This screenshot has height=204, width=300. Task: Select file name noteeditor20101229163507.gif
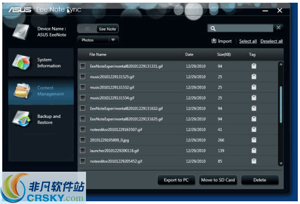(x=116, y=130)
